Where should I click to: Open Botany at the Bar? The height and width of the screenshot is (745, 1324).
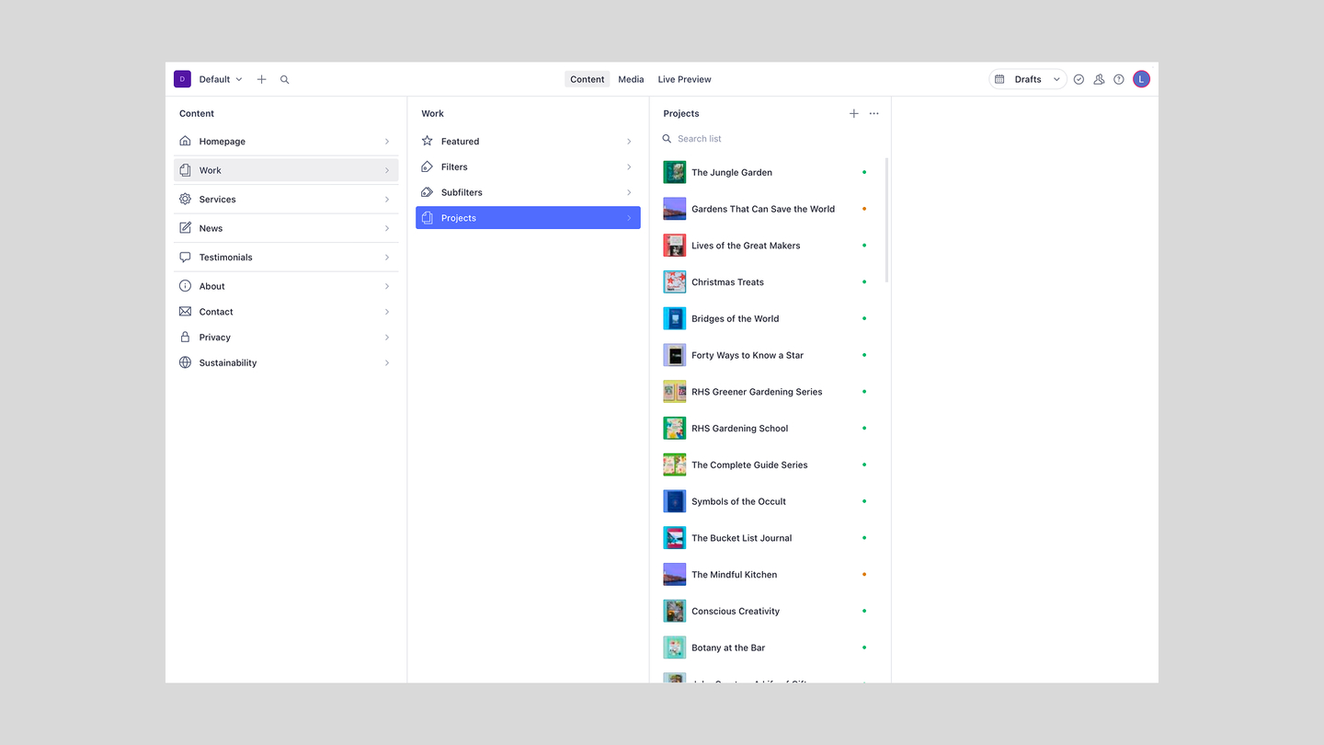(x=769, y=648)
